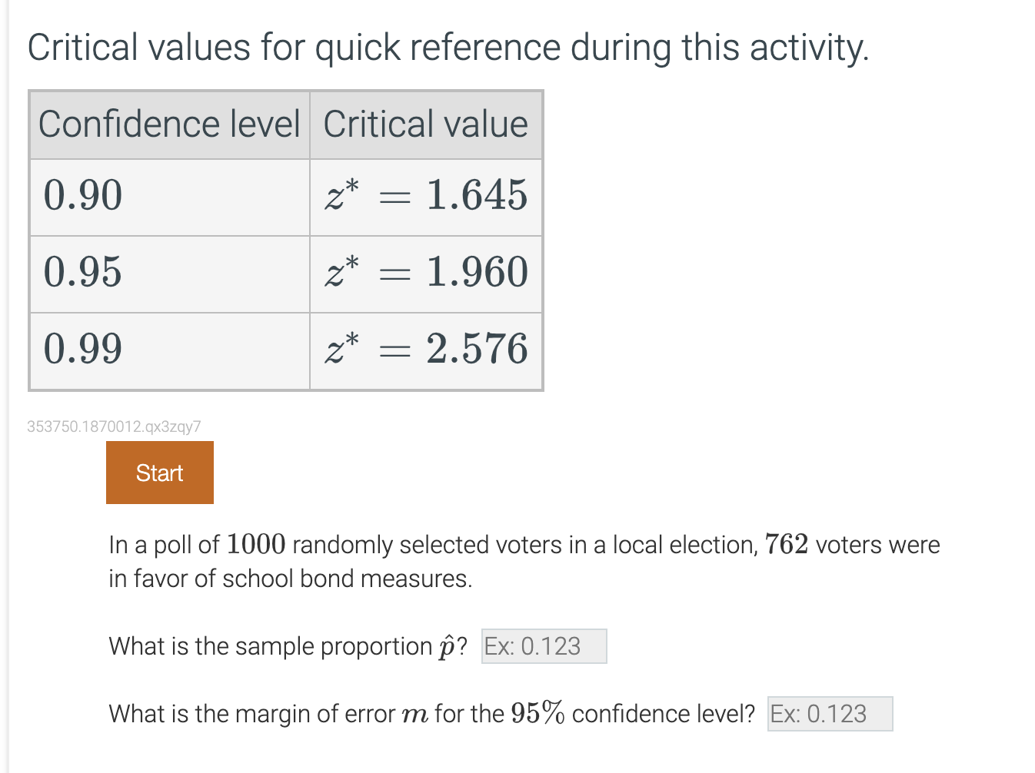Viewport: 1035px width, 773px height.
Task: Click the quick reference table title
Action: click(448, 47)
